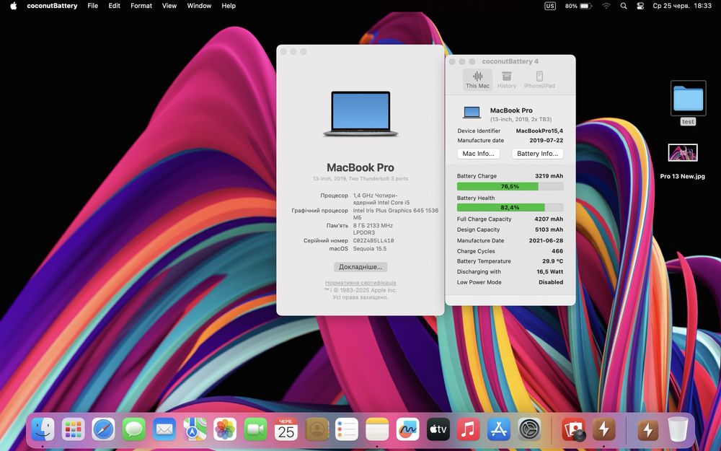The width and height of the screenshot is (721, 451).
Task: Click Device Identifier MacBookPro15,4 value
Action: tap(539, 131)
